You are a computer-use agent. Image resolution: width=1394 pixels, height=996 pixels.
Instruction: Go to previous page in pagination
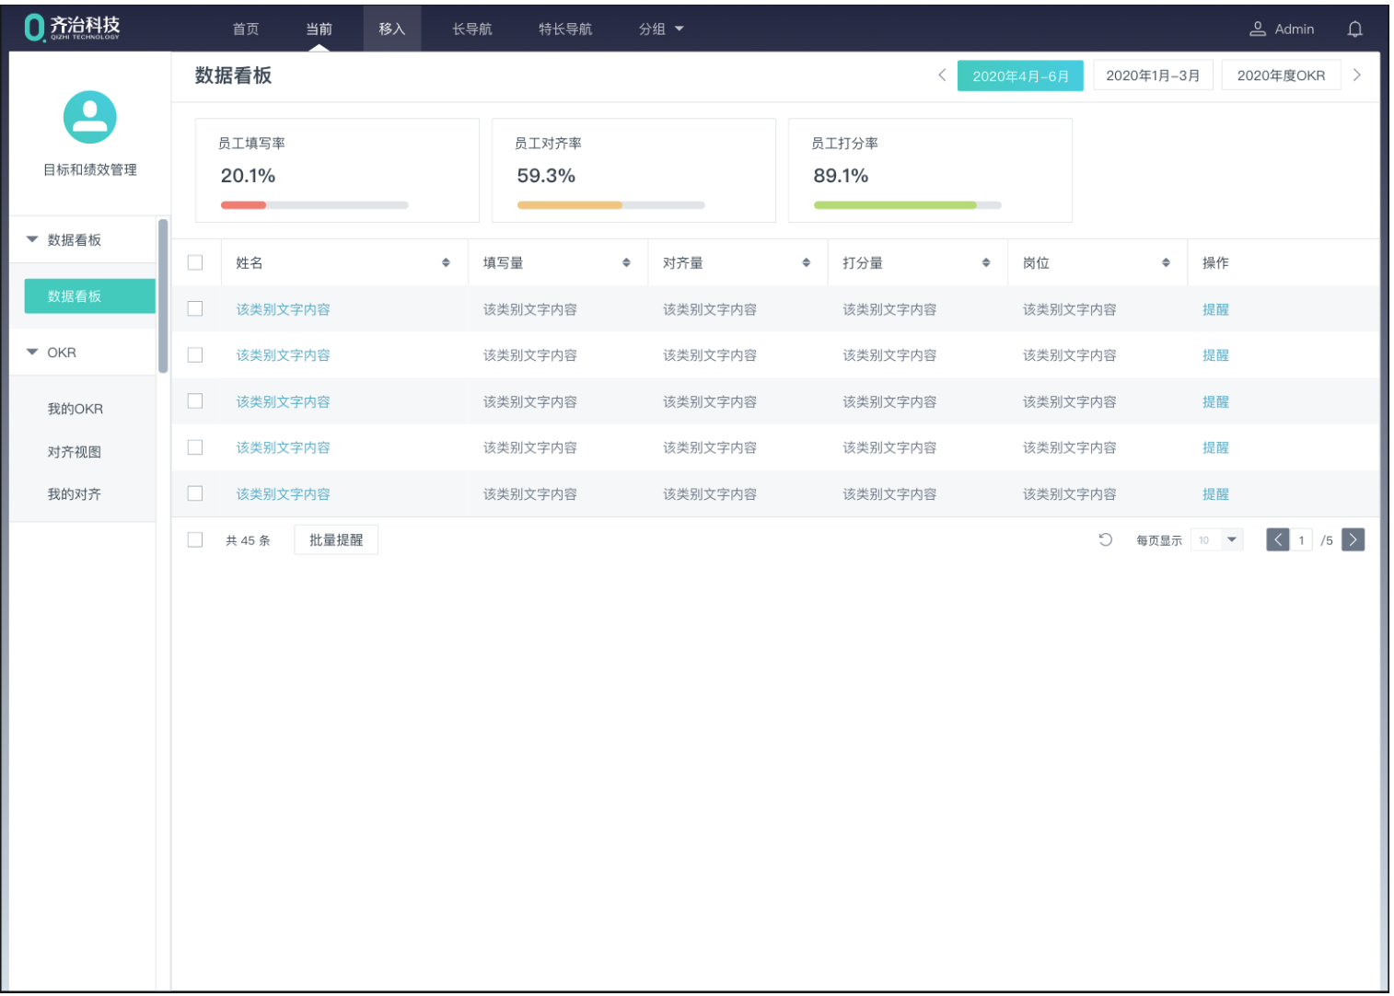[x=1277, y=539]
